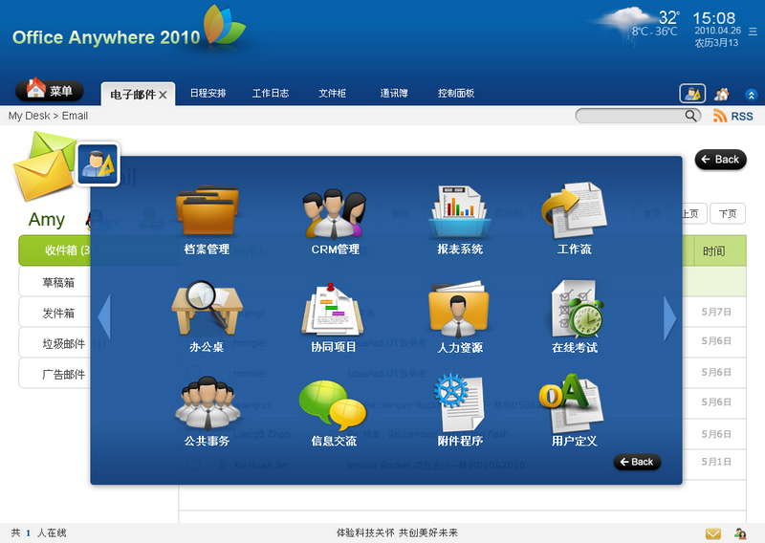
Task: Click the mail envelope icon in status bar
Action: (713, 533)
